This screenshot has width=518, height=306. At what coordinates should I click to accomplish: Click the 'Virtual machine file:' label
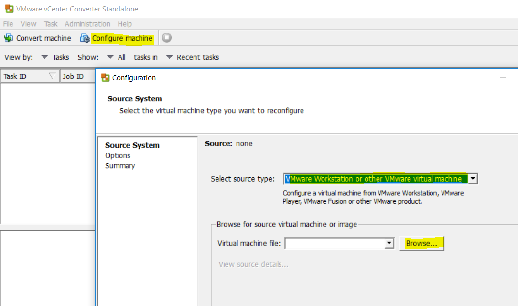point(249,243)
